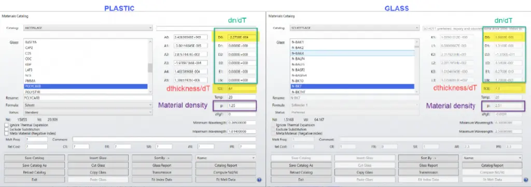
Task: Open the Catalog dropdown in Plastic window
Action: coord(88,28)
